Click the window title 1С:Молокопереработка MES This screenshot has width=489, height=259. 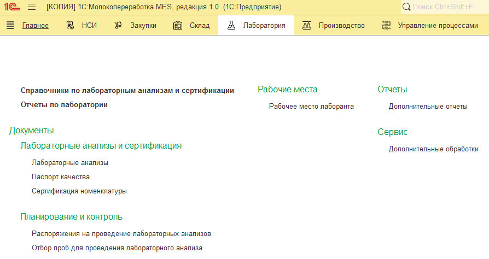tap(164, 7)
